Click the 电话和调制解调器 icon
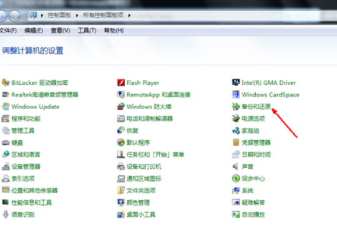337x225 pixels. (x=121, y=118)
